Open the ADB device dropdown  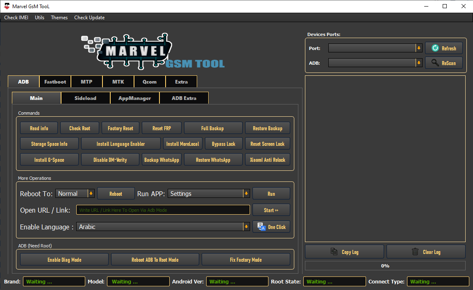click(419, 62)
